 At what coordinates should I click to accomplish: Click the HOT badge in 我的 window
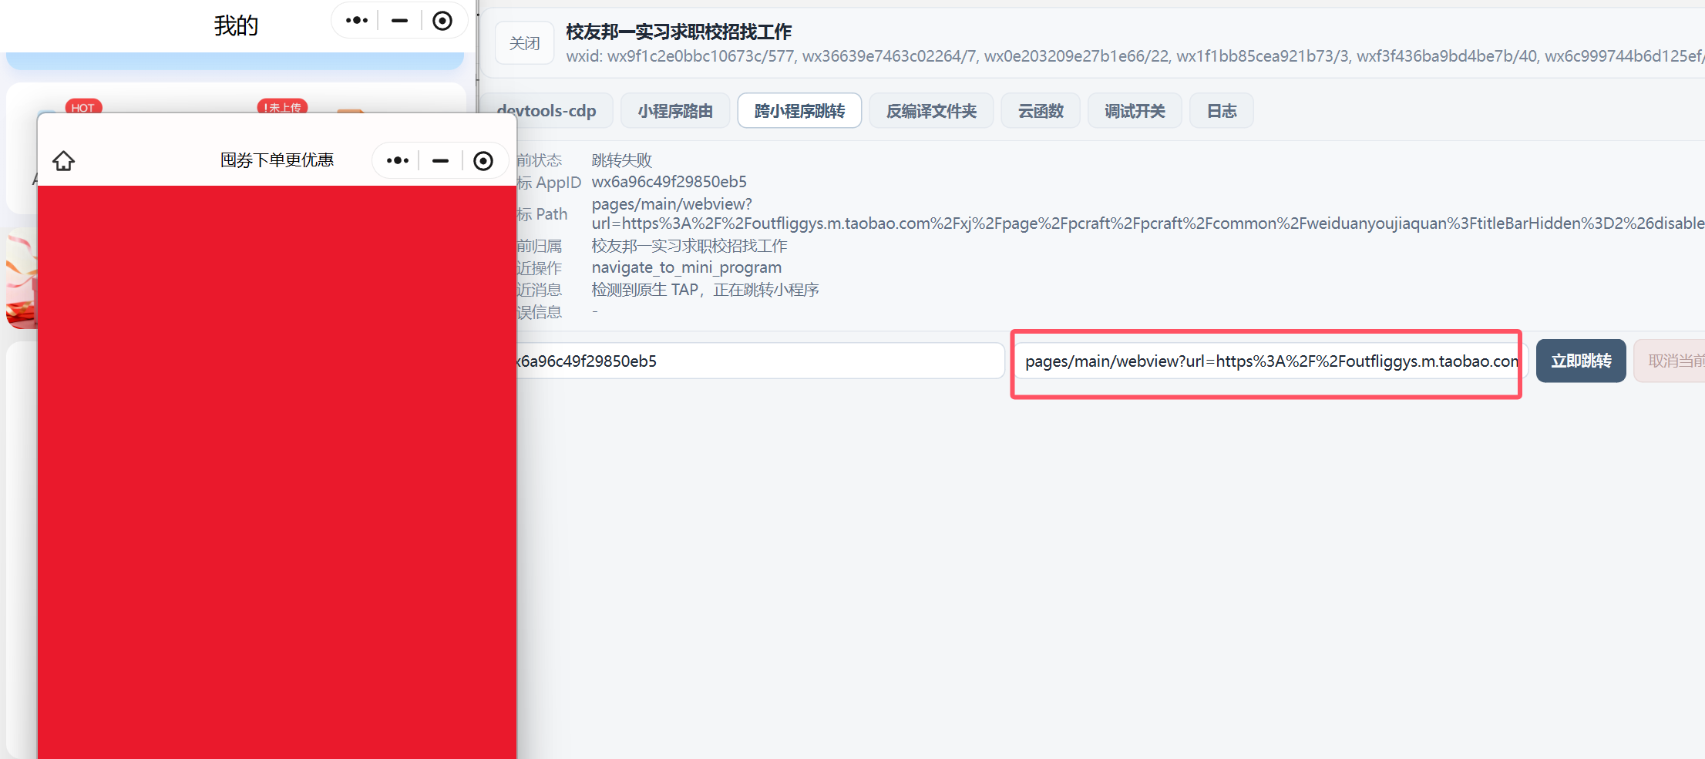pos(83,107)
